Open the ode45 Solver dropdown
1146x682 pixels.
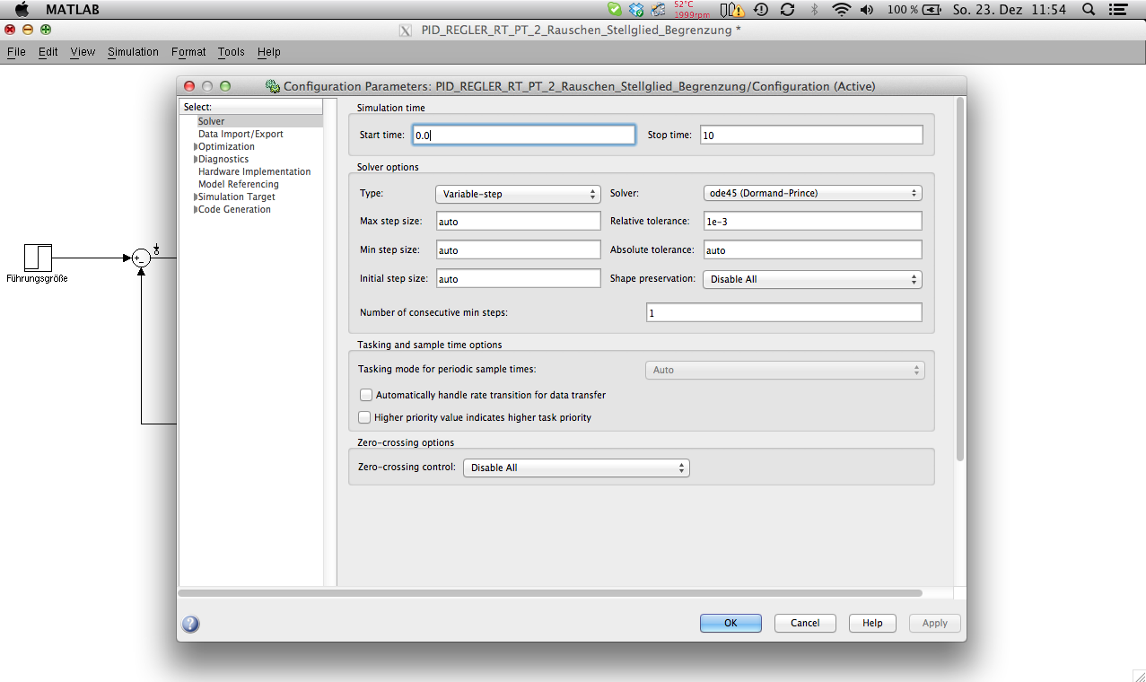811,193
